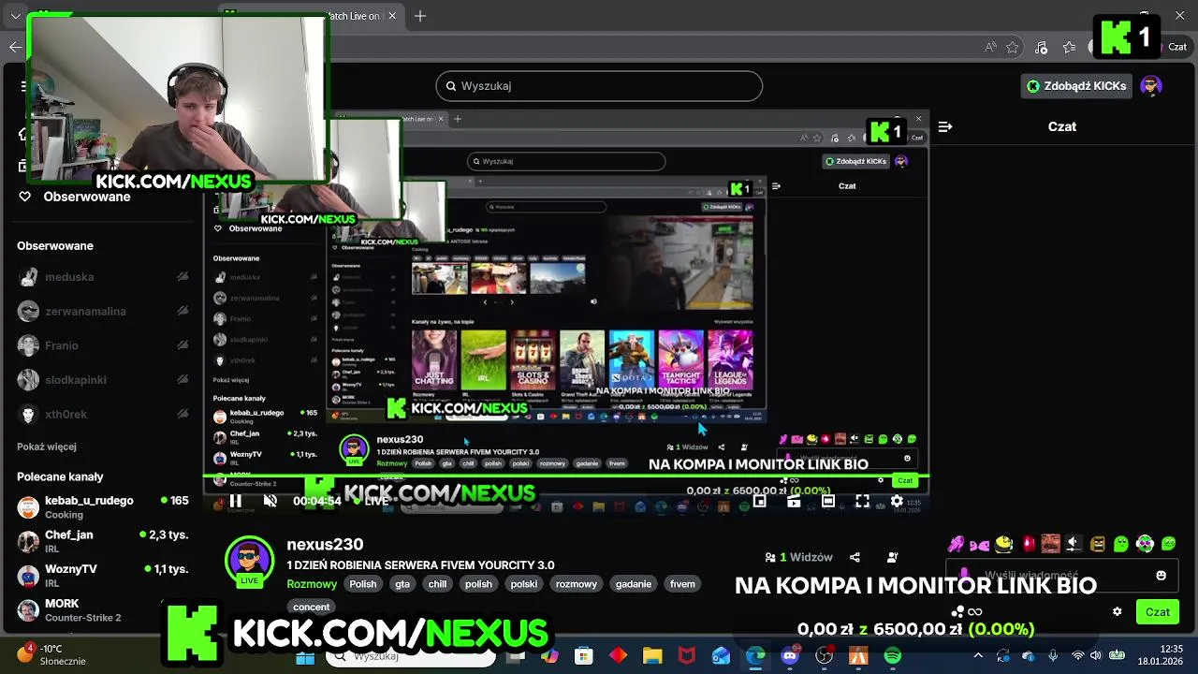Viewport: 1198px width, 674px height.
Task: Insert the purple fish emote
Action: [x=980, y=544]
